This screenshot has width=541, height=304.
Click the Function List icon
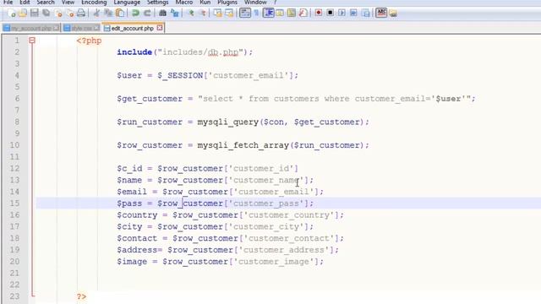(x=303, y=14)
